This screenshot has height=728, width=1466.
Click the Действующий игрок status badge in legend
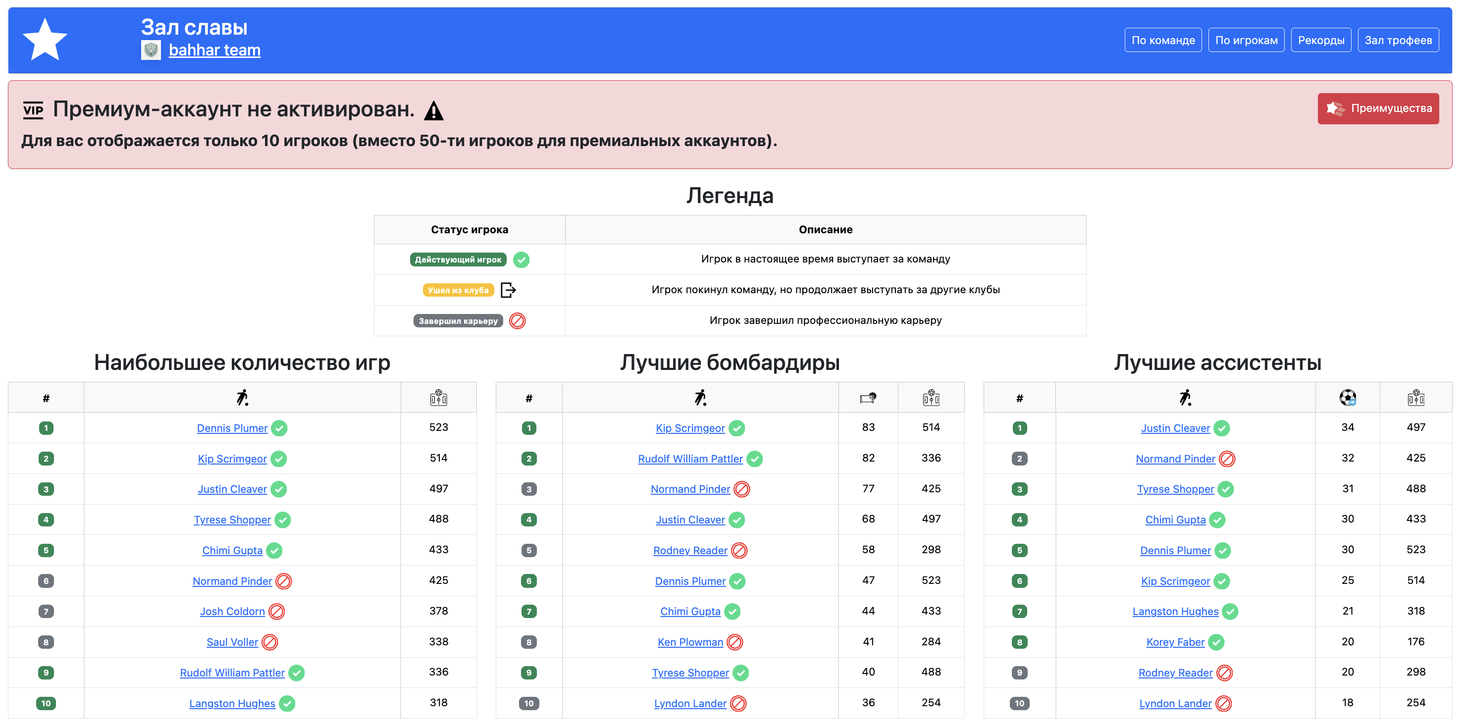457,259
